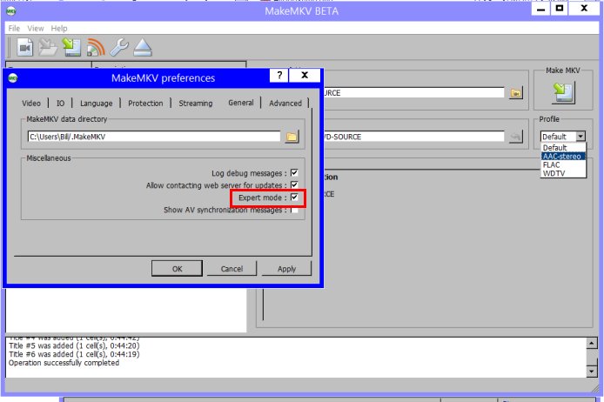Click log scrollbar down arrow

point(592,372)
